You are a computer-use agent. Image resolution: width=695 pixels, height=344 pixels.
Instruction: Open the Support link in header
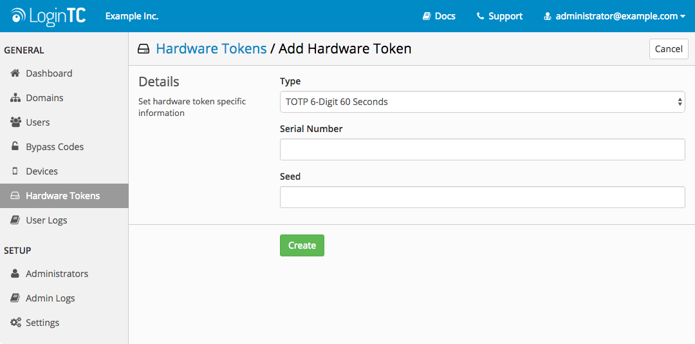click(x=499, y=16)
